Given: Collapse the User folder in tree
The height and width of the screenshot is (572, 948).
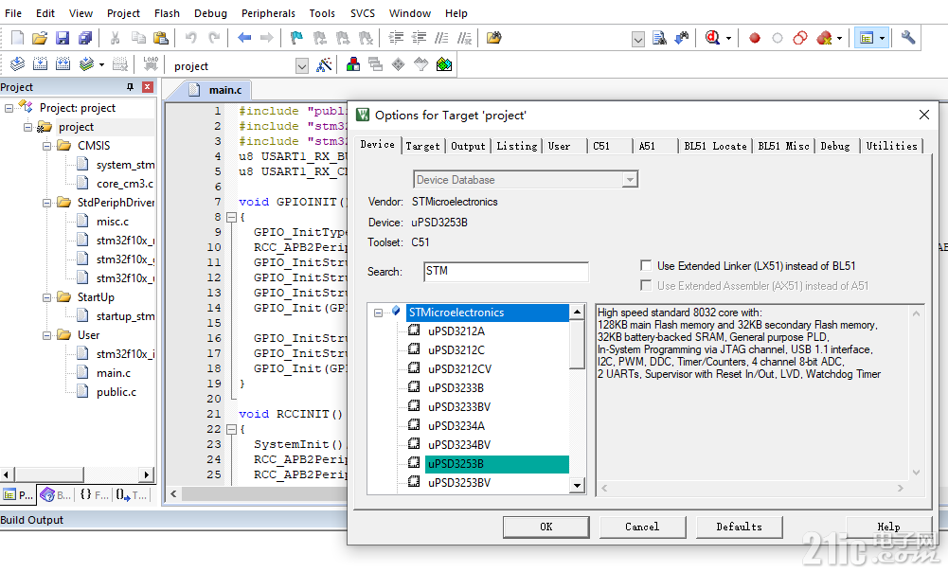Looking at the screenshot, I should click(46, 335).
